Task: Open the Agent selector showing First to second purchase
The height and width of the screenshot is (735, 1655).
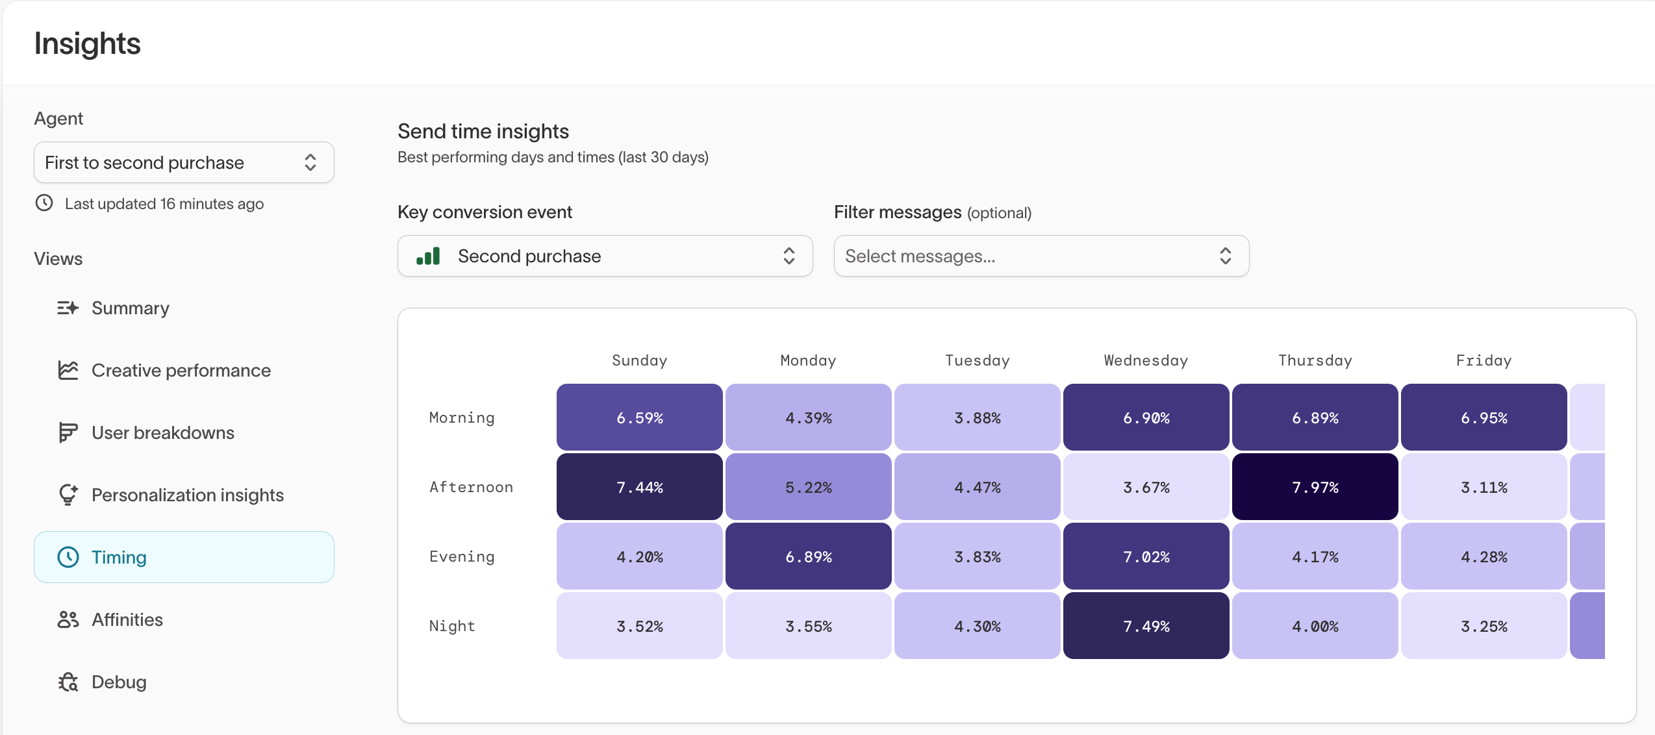Action: (x=184, y=162)
